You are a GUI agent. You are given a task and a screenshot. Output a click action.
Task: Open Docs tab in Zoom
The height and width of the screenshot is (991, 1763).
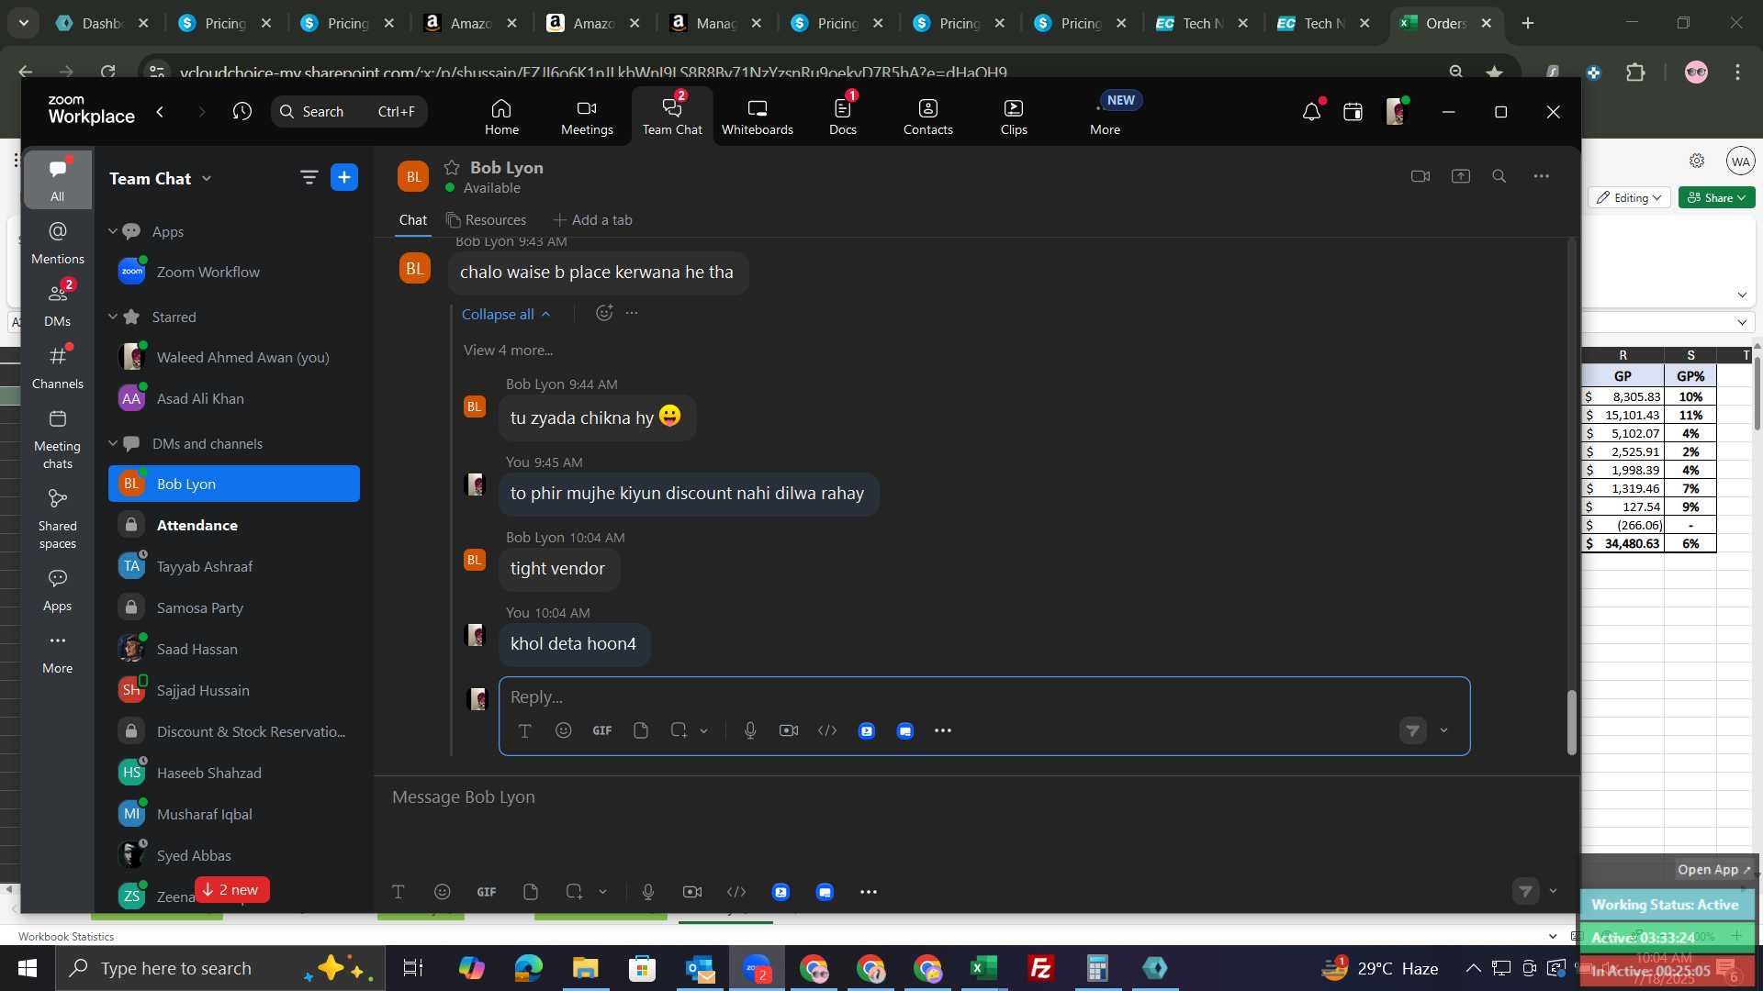[x=842, y=117]
